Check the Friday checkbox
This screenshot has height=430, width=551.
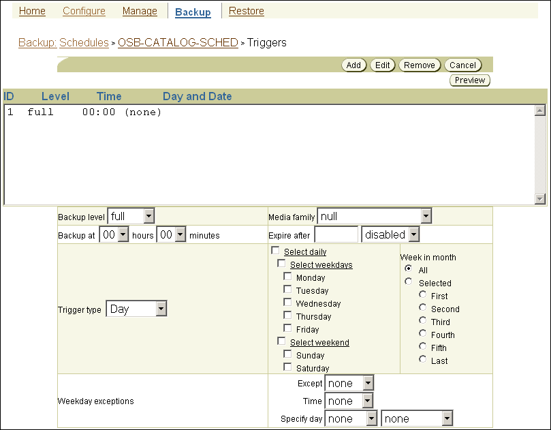pyautogui.click(x=287, y=328)
